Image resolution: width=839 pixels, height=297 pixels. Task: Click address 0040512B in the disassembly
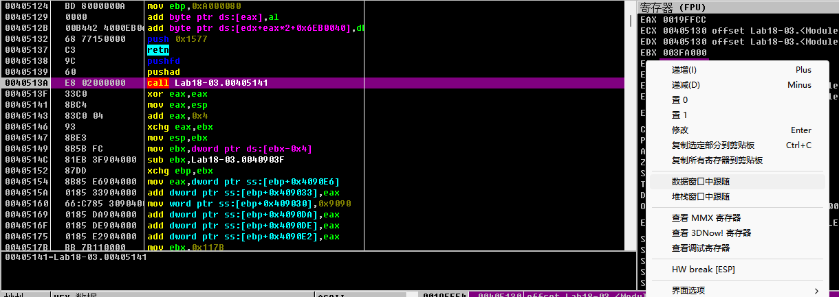point(26,28)
